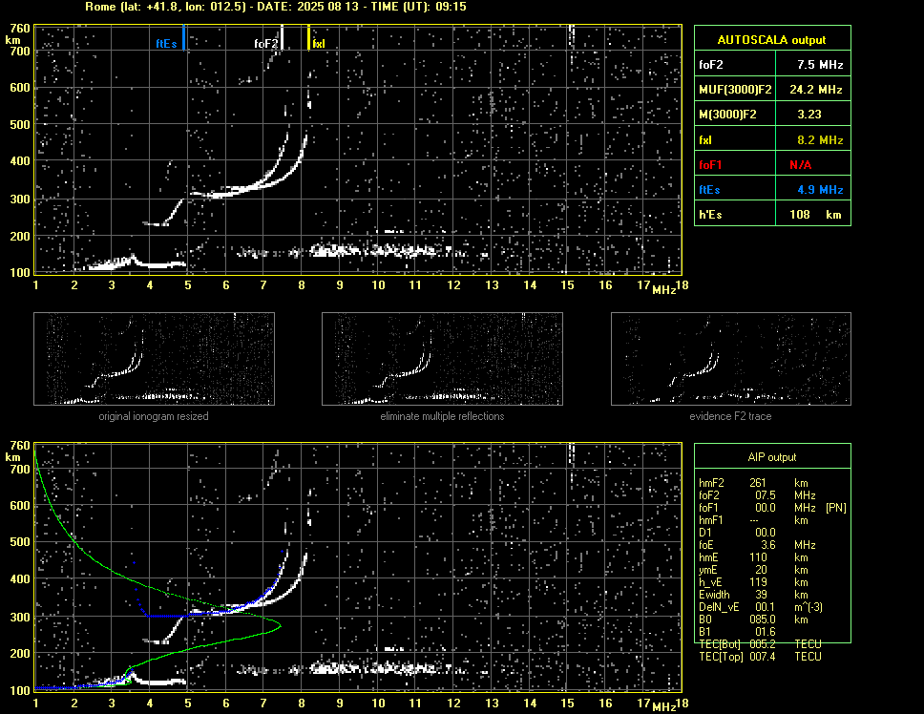Open the eliminate multiple reflections thumbnail

(x=442, y=359)
